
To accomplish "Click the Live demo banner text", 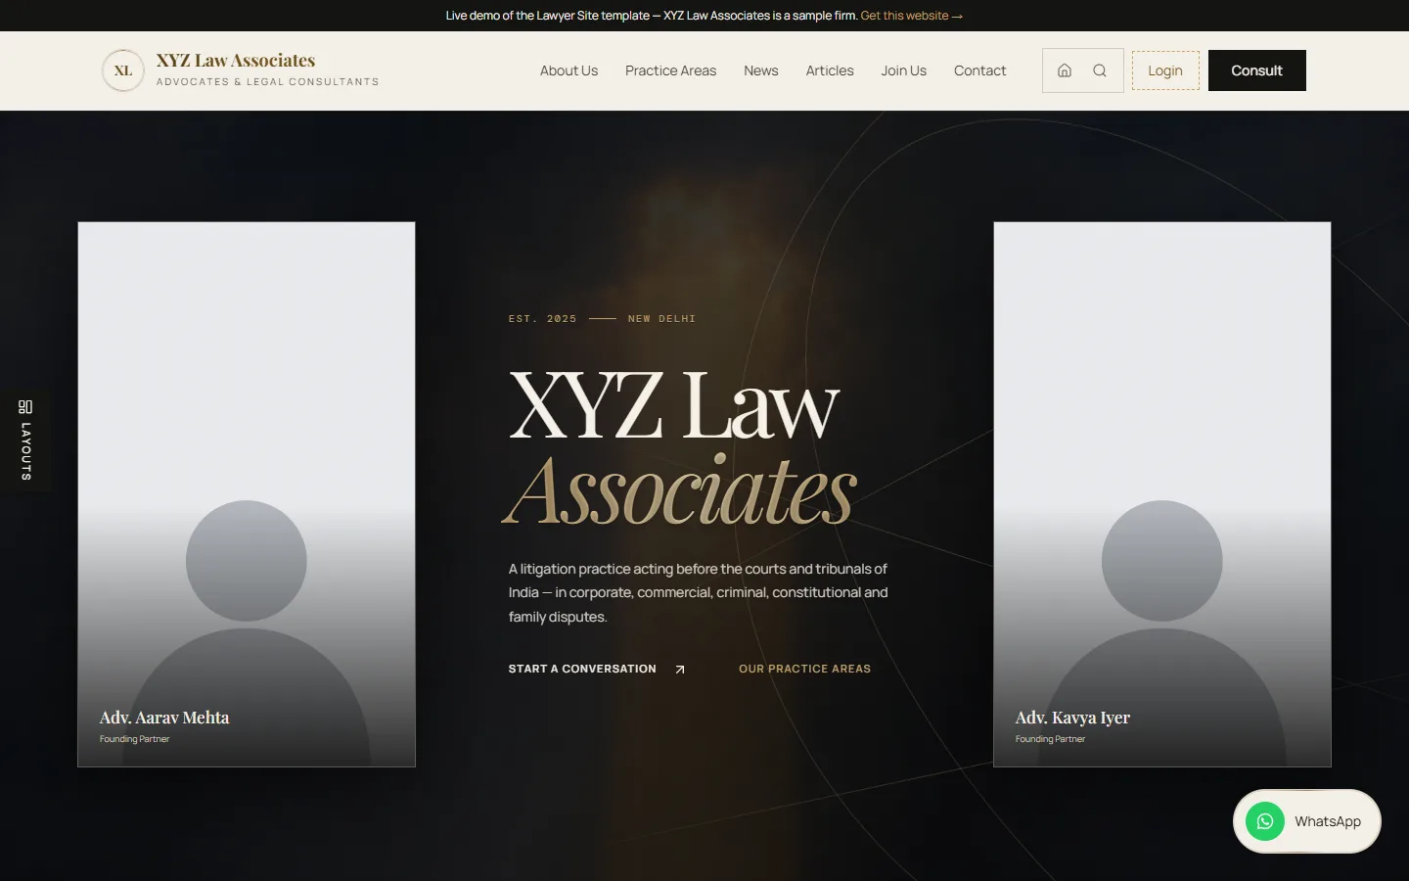I will coord(651,16).
